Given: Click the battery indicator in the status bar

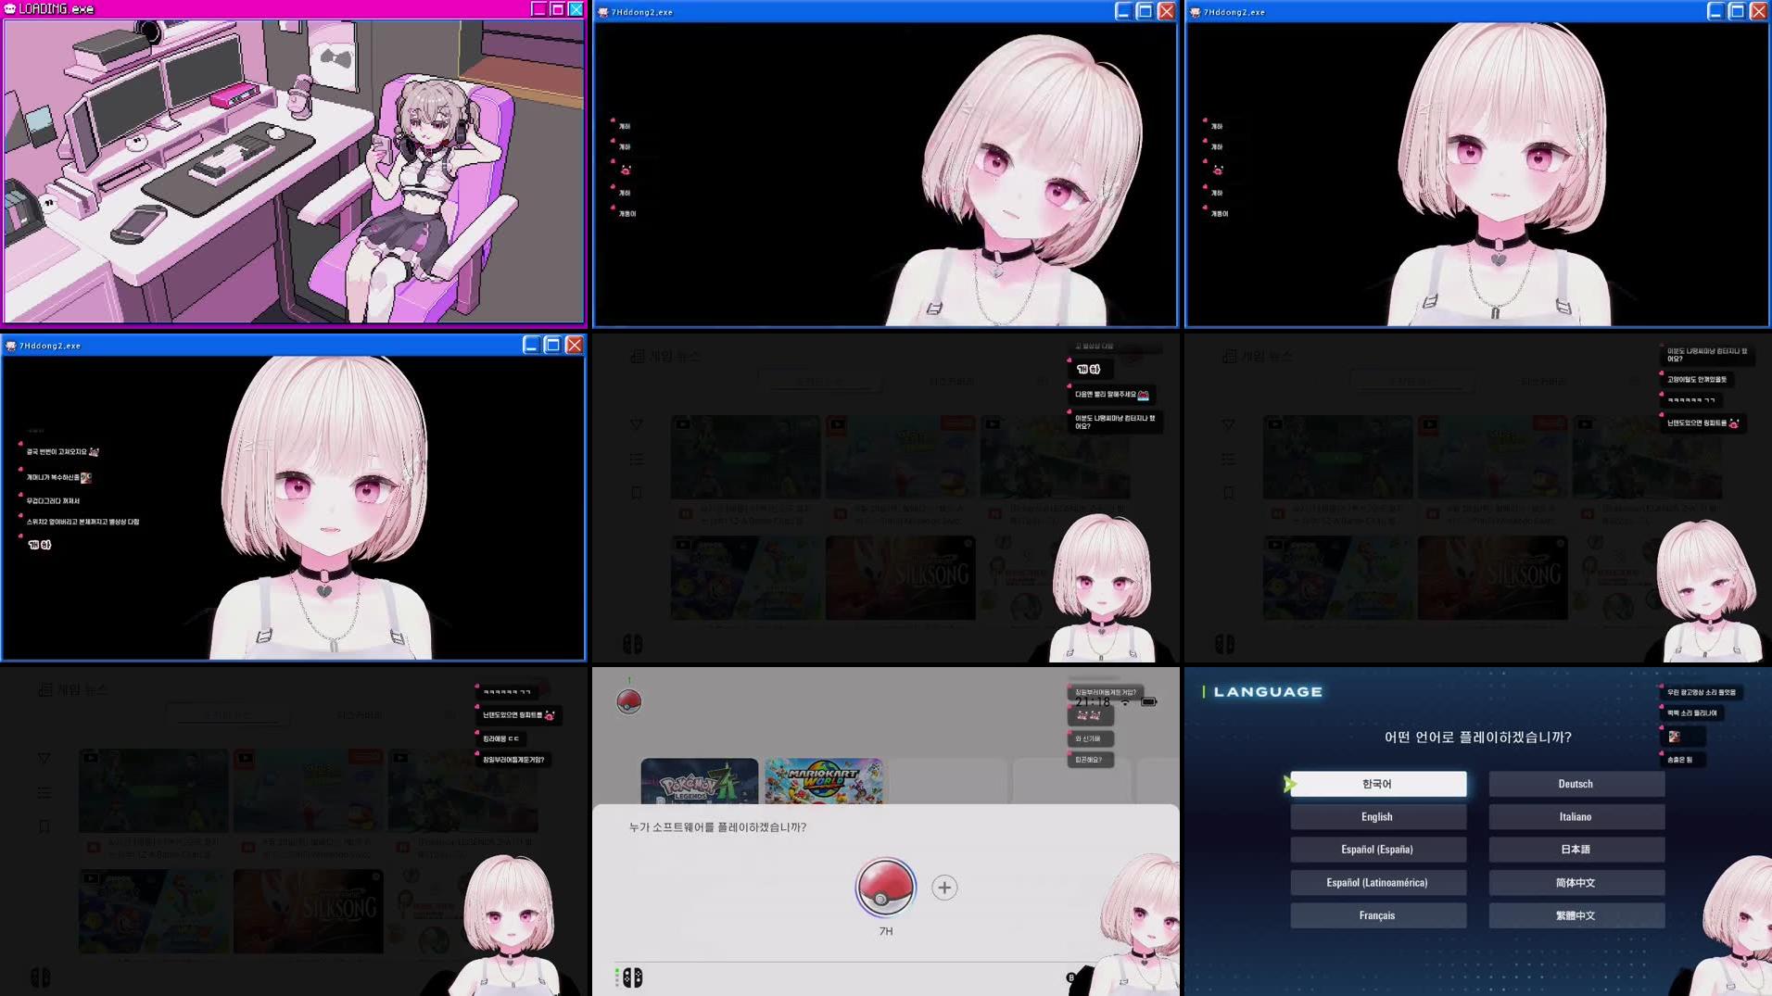Looking at the screenshot, I should [1151, 702].
